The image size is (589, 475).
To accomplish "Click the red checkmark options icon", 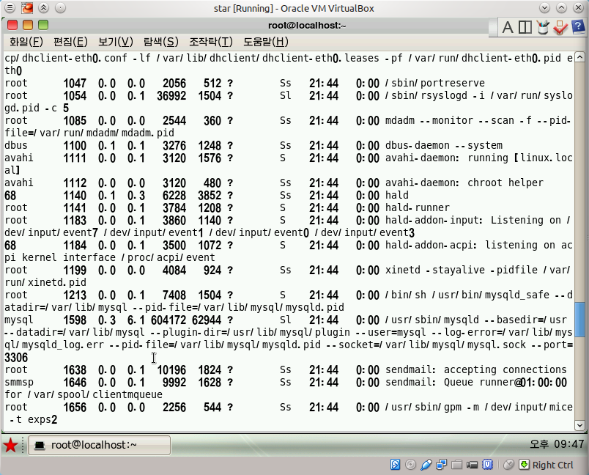I will pyautogui.click(x=560, y=27).
